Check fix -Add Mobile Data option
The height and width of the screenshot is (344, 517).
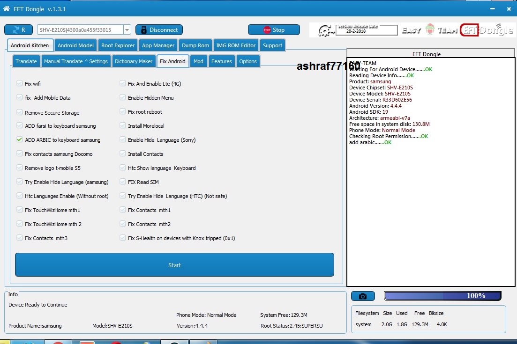click(20, 97)
